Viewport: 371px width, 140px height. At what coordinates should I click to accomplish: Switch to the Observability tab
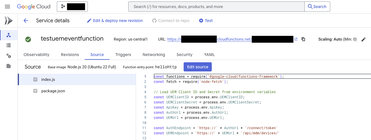[36, 55]
